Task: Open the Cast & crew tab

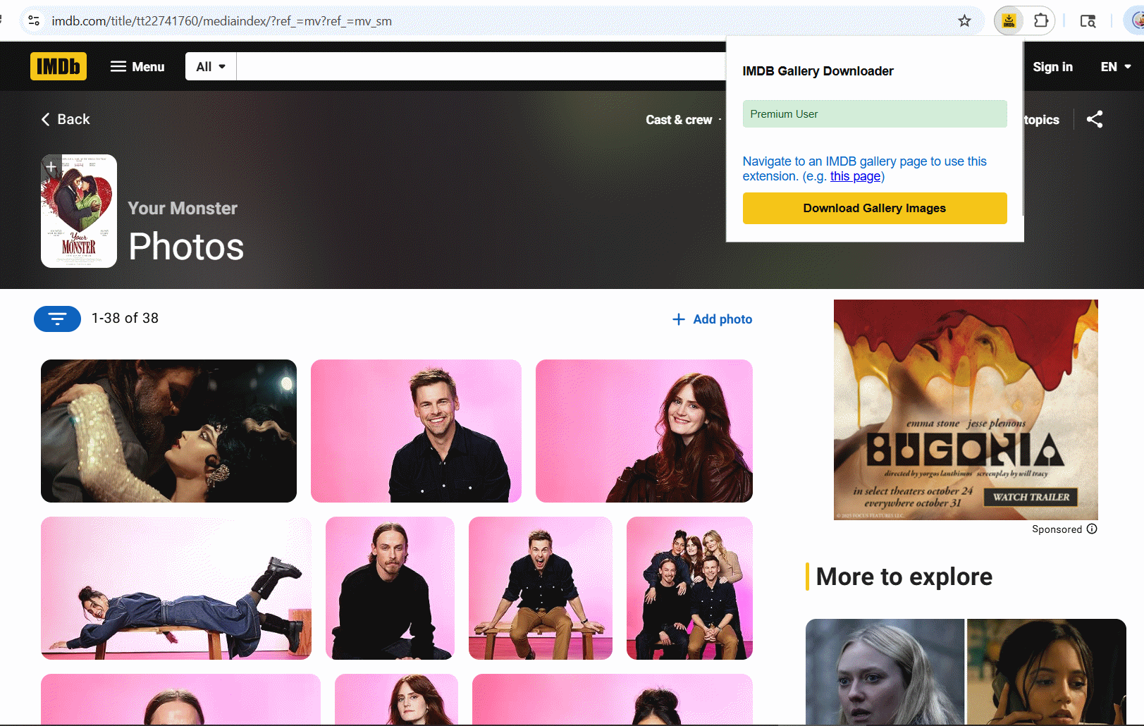Action: point(679,120)
